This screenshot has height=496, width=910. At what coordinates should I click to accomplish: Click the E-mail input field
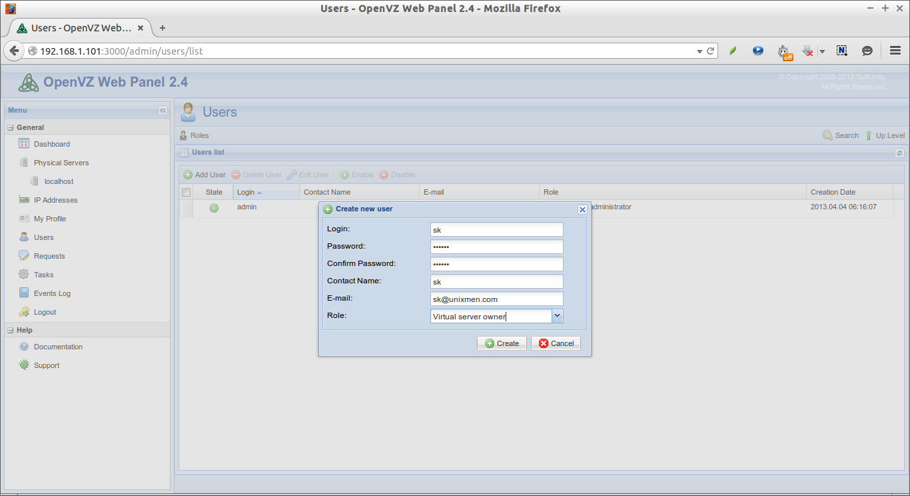click(x=497, y=299)
